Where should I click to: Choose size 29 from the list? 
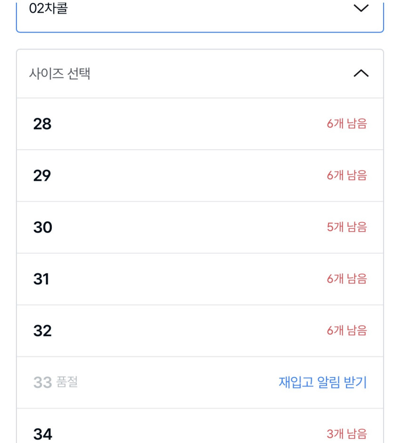42,176
